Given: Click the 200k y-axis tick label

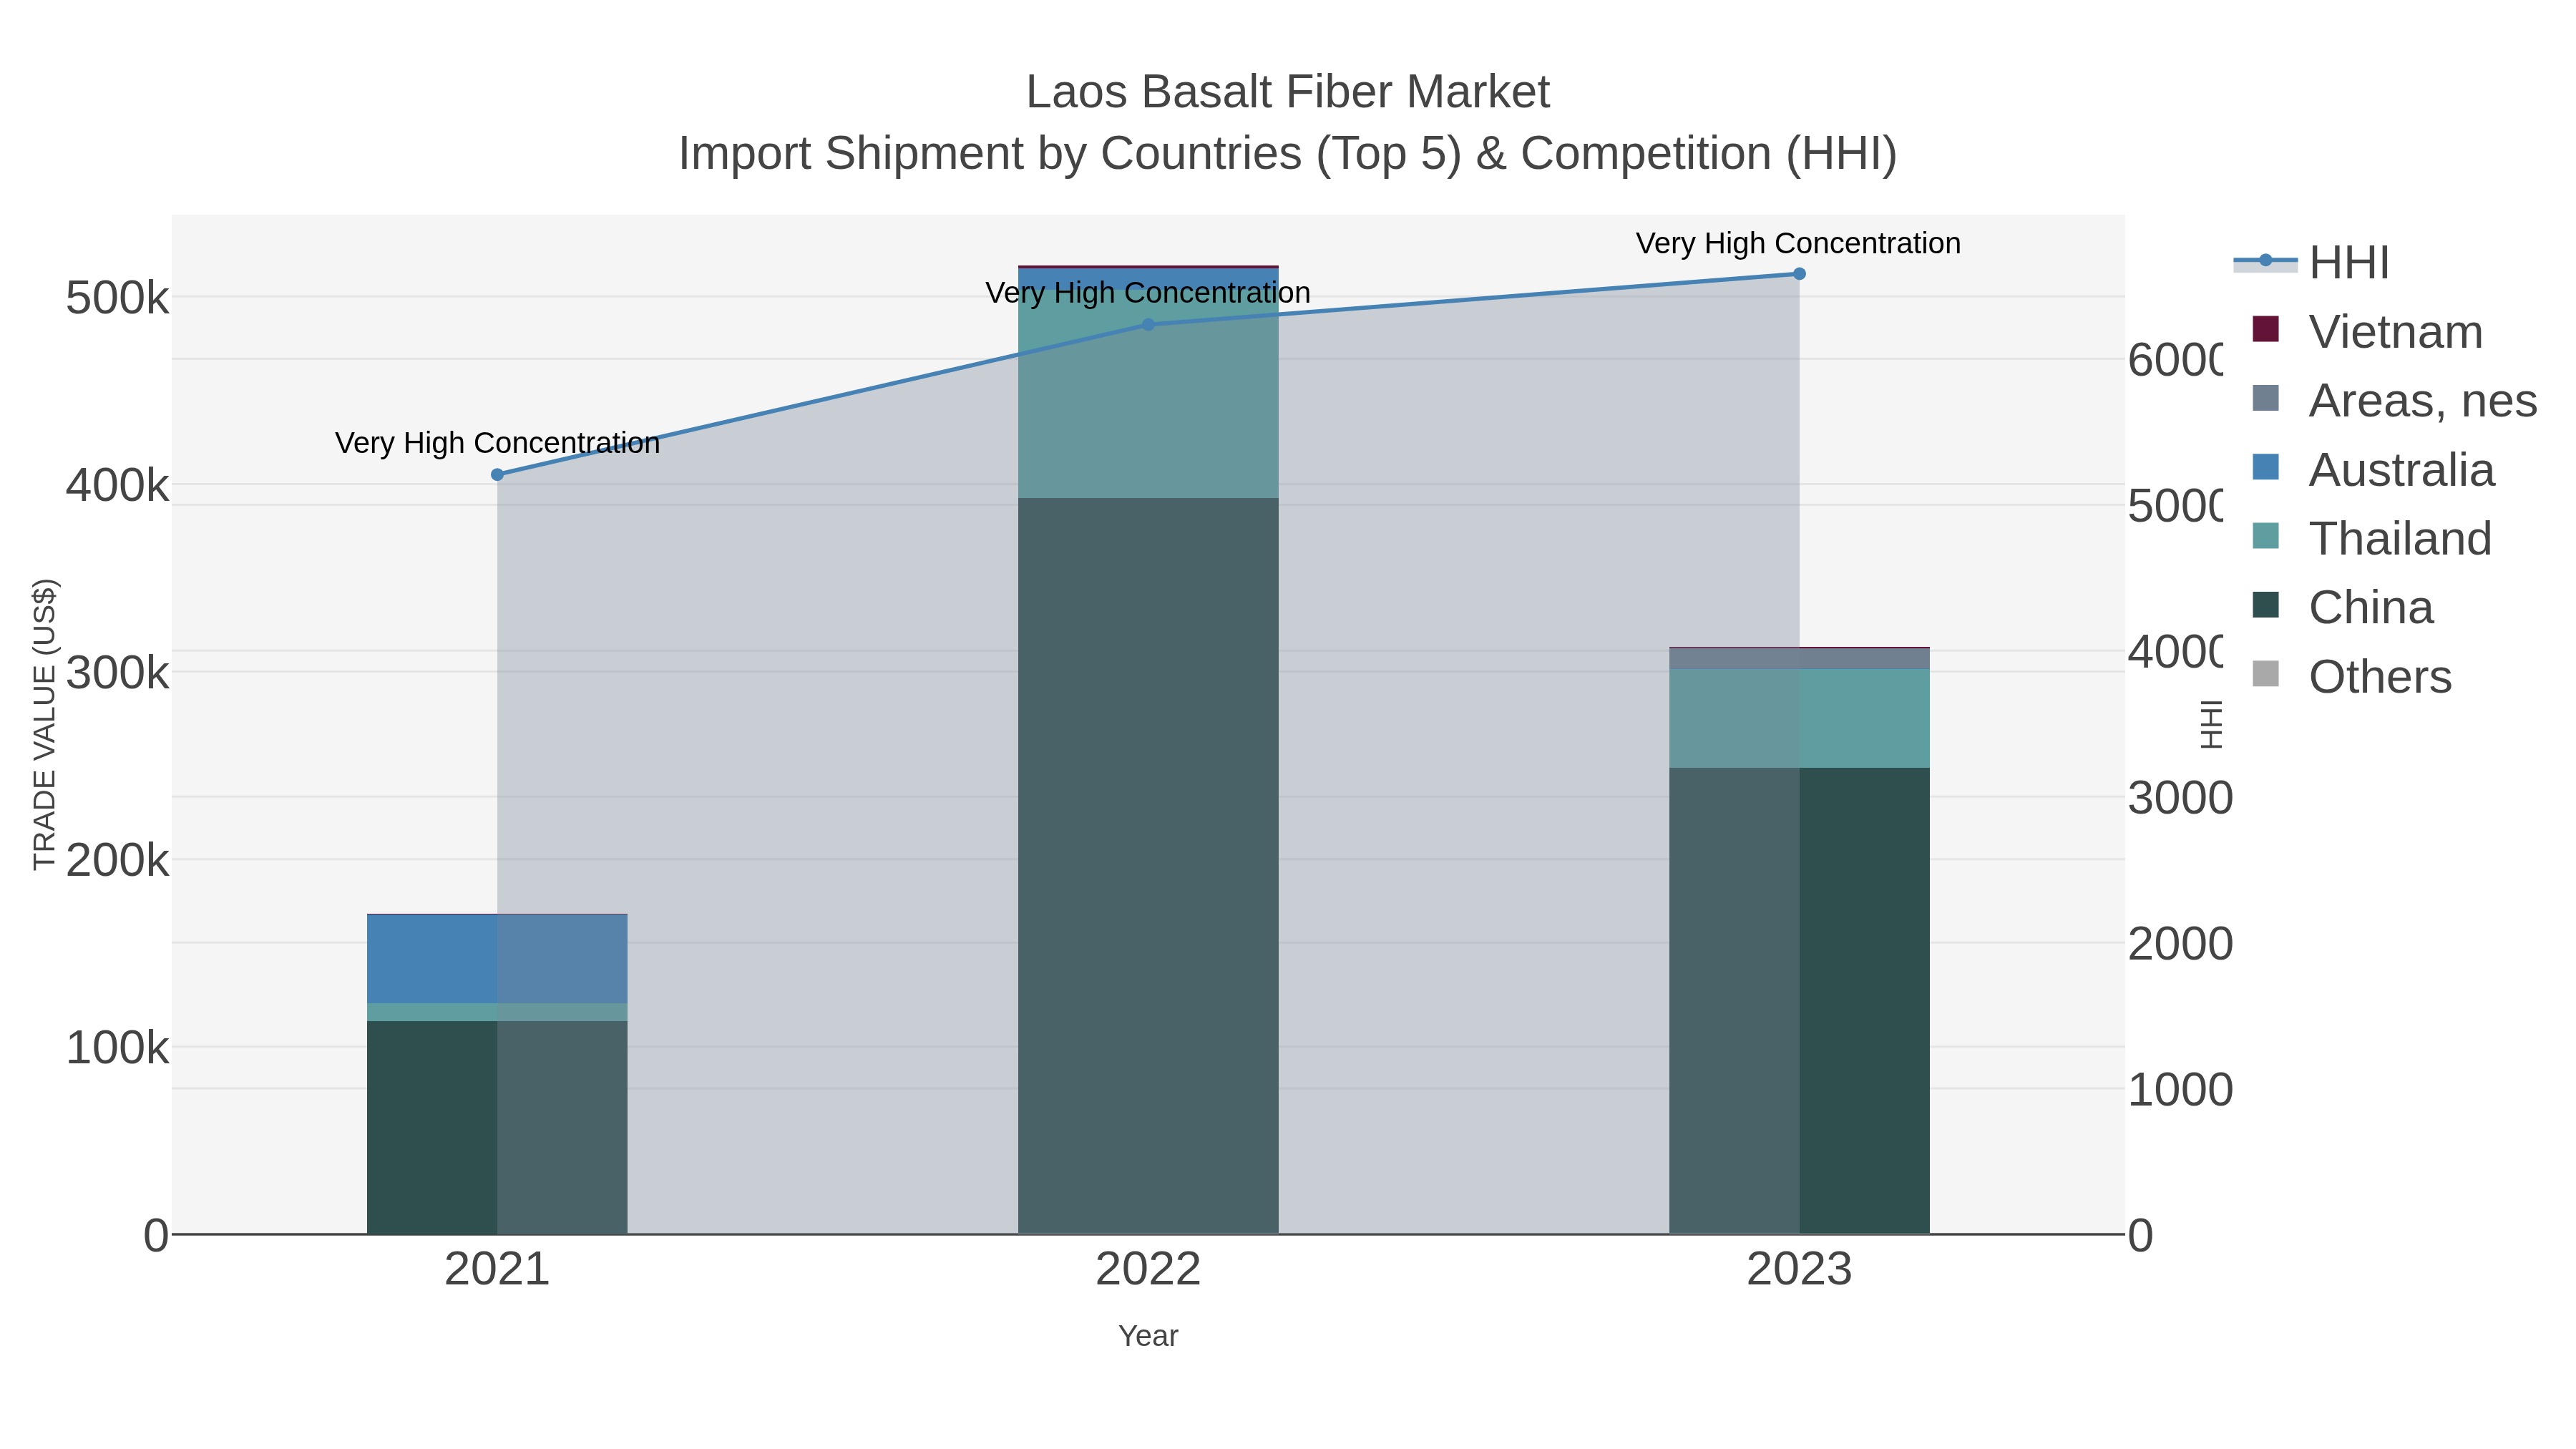Looking at the screenshot, I should [x=117, y=860].
